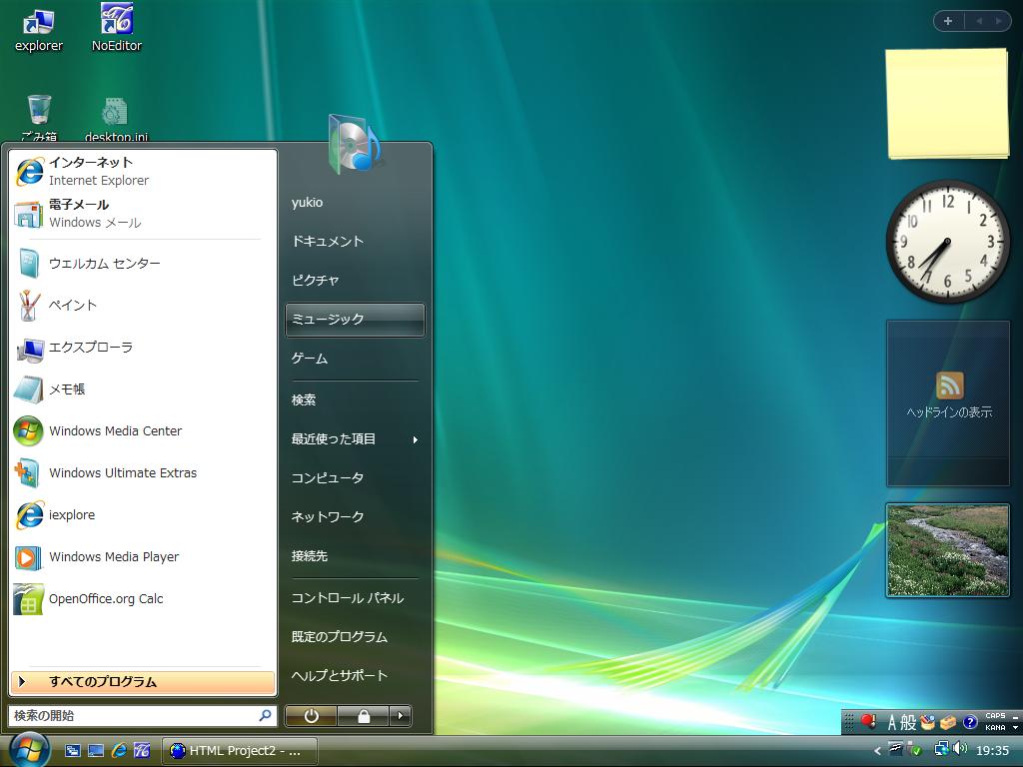The image size is (1023, 767).
Task: Expand the 最近使った項目 submenu
Action: tap(355, 439)
